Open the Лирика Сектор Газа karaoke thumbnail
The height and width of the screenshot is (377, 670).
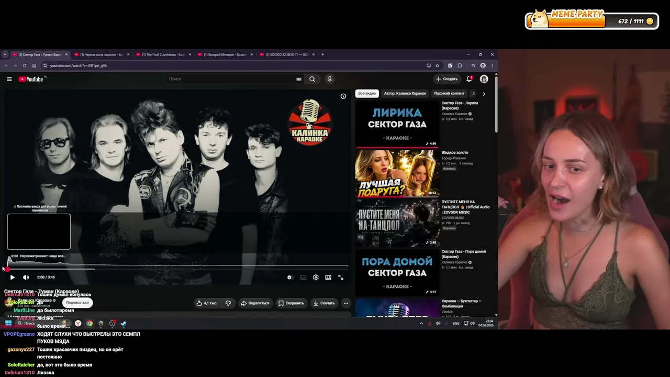click(x=397, y=124)
